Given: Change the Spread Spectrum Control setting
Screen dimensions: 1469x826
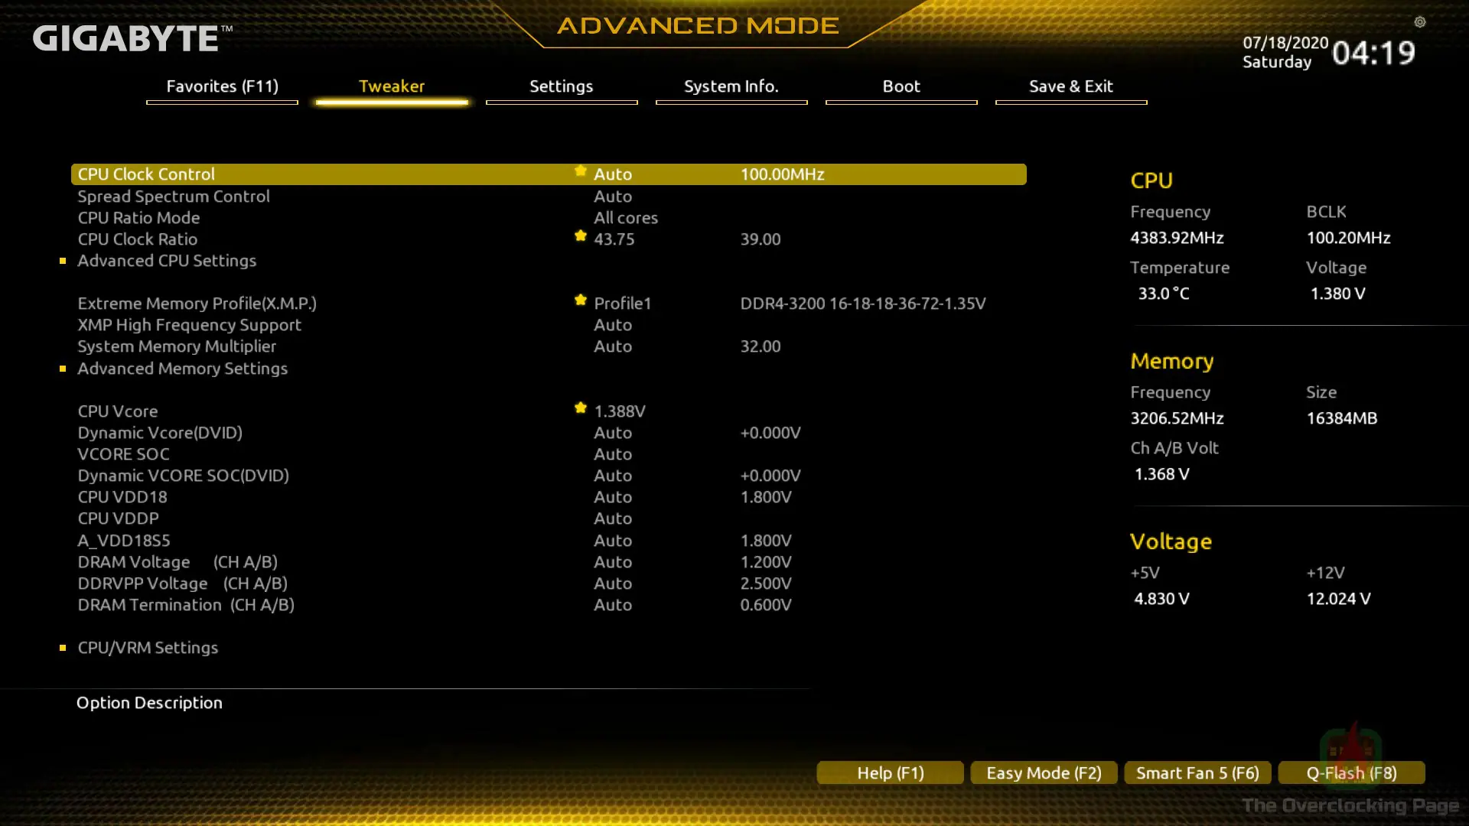Looking at the screenshot, I should [612, 196].
